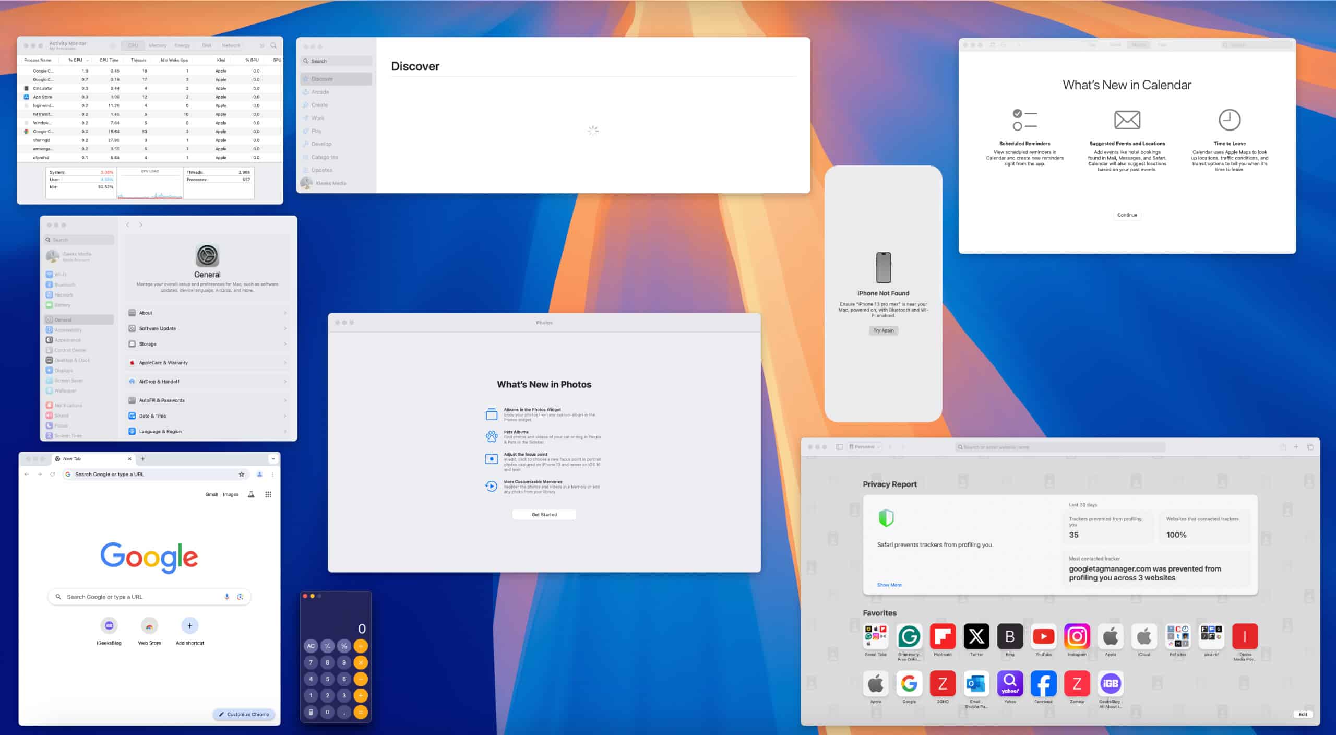Sort by % CPU column header
1336x735 pixels.
76,60
